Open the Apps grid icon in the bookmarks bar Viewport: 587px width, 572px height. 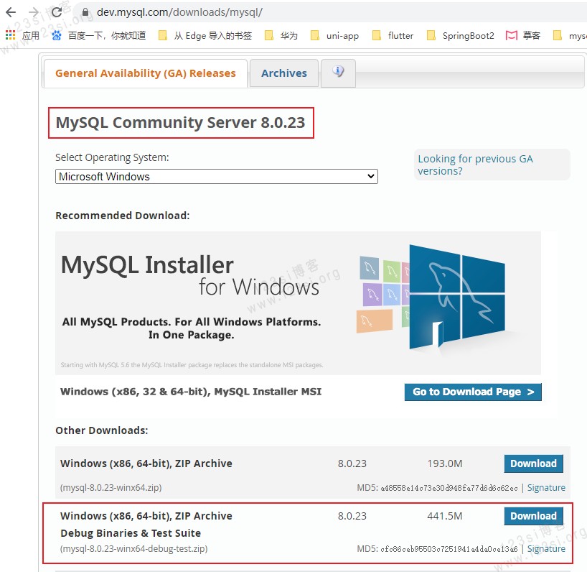[x=10, y=35]
